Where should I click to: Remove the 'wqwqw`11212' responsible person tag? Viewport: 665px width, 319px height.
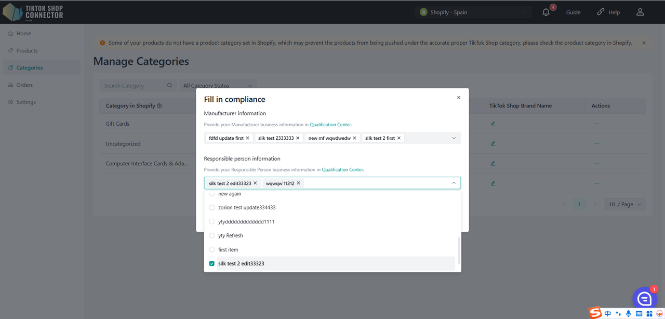click(x=299, y=183)
